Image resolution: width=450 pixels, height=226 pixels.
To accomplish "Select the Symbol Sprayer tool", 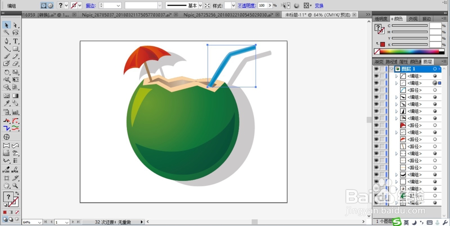I will point(7,112).
